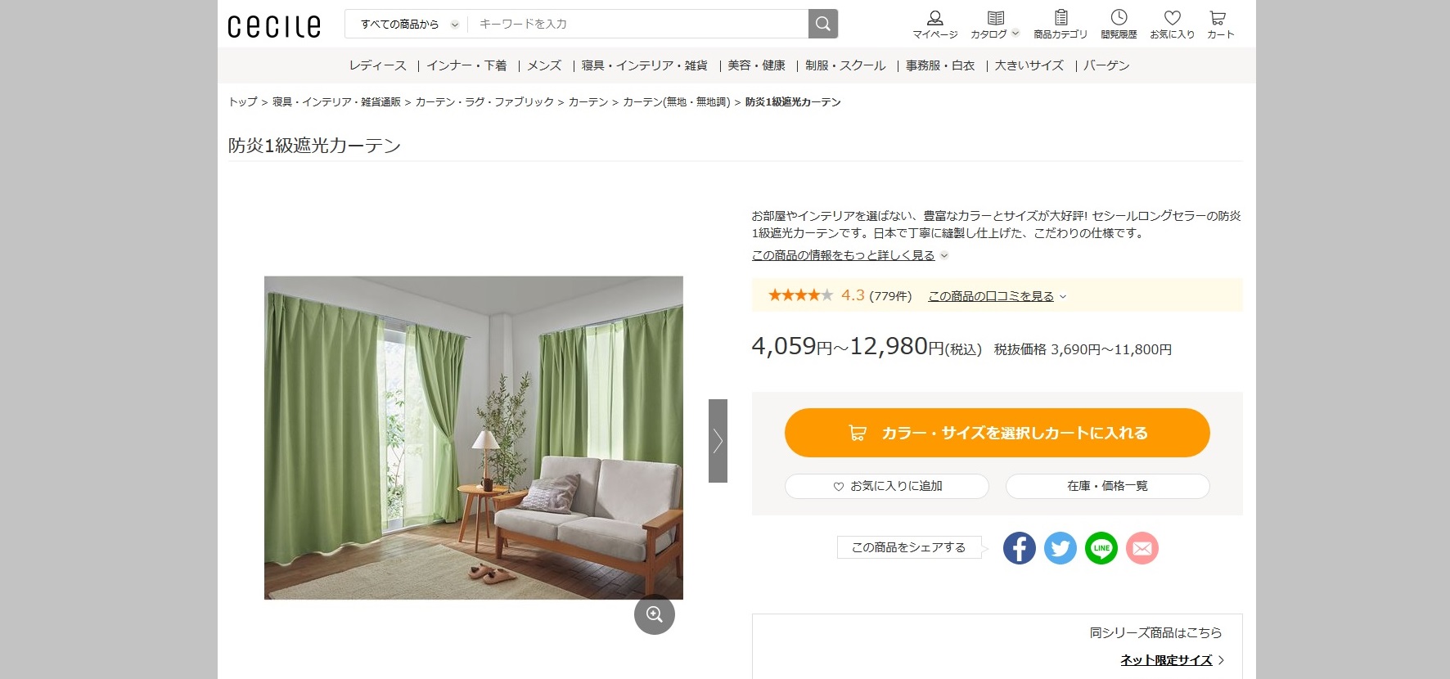1450x679 pixels.
Task: Share product by email icon
Action: click(x=1142, y=548)
